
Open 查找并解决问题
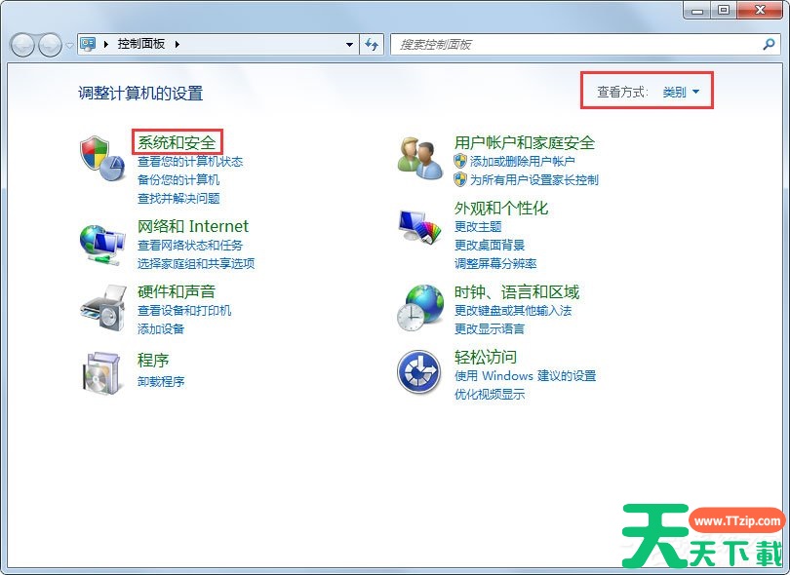pos(178,199)
